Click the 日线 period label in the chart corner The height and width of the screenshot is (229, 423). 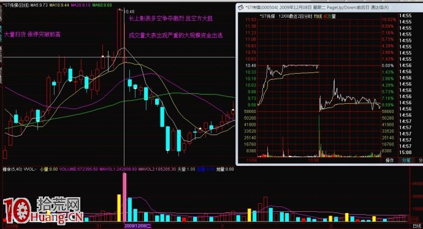tap(417, 226)
